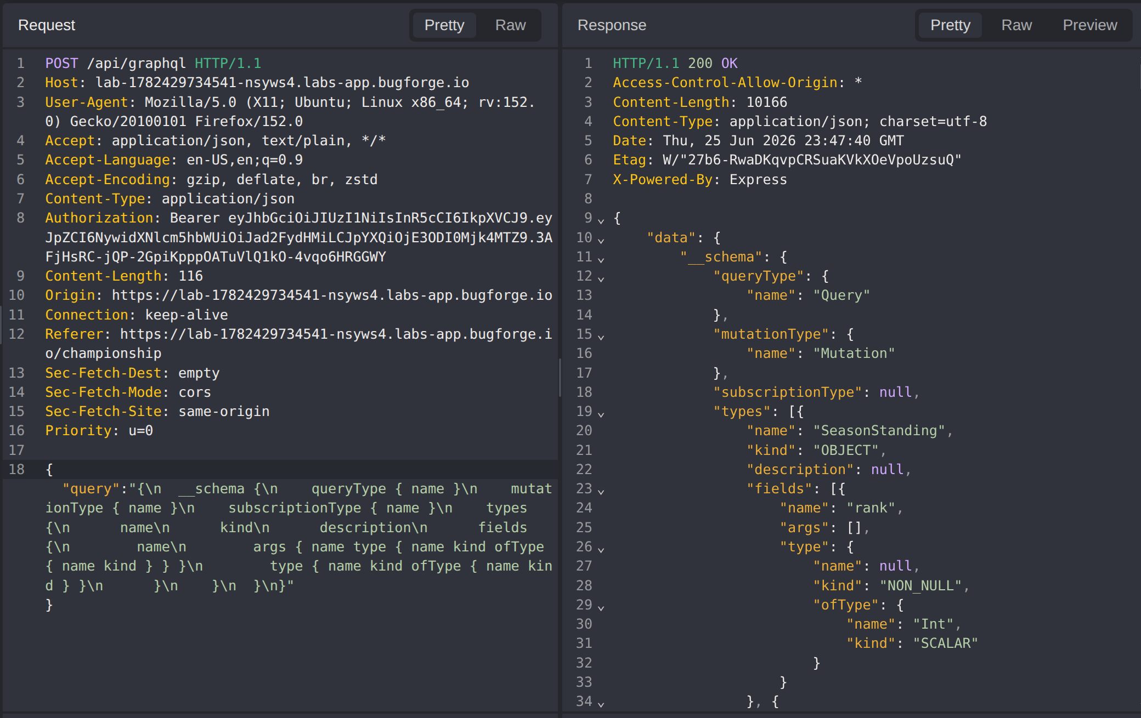The image size is (1141, 718).
Task: Collapse the "mutationType" object on line 15
Action: click(x=601, y=337)
